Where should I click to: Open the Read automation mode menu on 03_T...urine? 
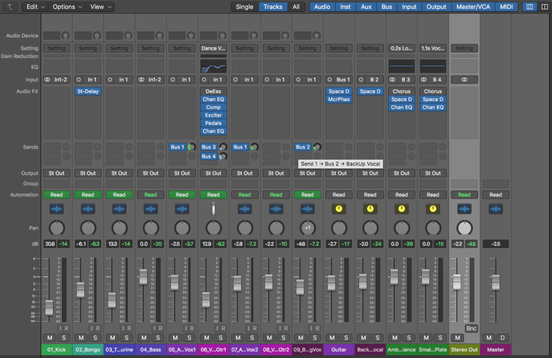pyautogui.click(x=119, y=195)
